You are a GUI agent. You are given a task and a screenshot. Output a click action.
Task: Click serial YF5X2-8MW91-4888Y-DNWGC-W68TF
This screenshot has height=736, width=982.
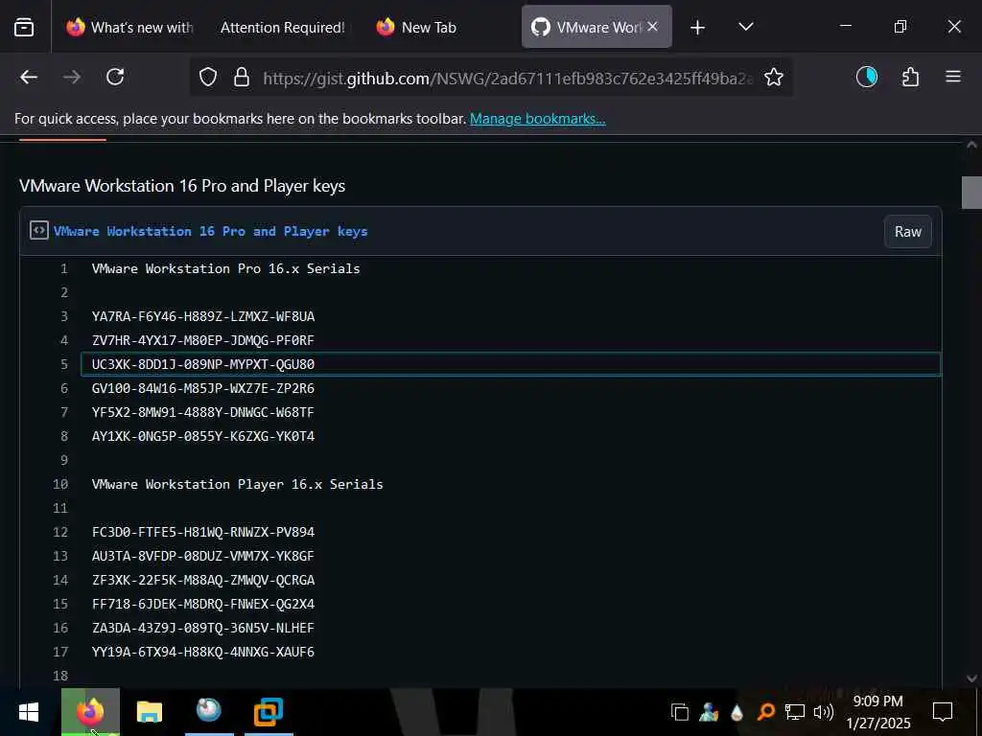tap(203, 412)
